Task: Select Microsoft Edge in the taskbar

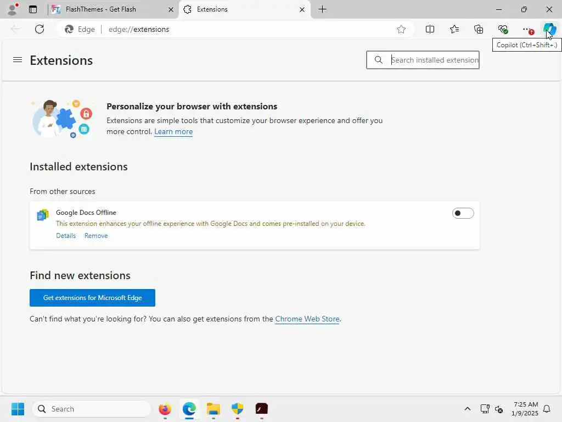Action: (x=189, y=409)
